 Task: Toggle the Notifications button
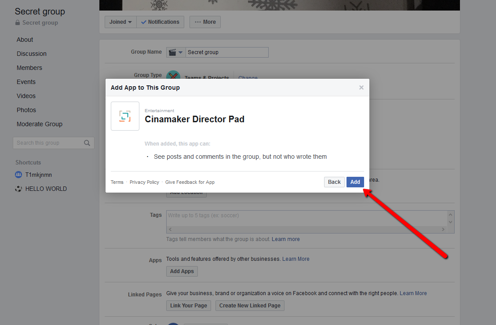[160, 22]
